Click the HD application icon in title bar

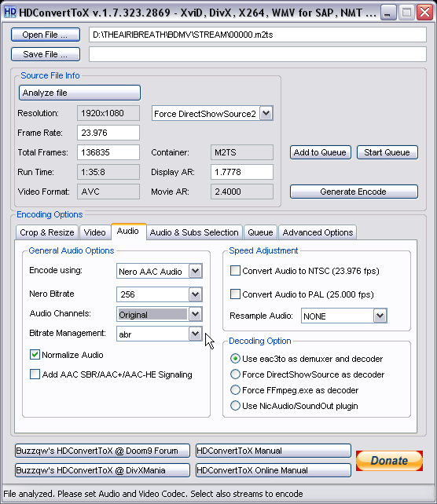[x=10, y=13]
